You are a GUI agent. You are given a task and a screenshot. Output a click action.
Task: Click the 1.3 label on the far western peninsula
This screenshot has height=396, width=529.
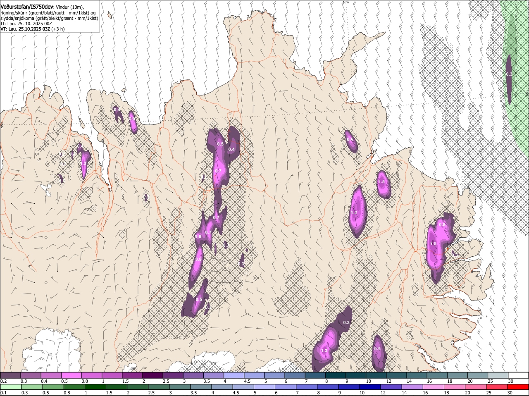pos(83,164)
